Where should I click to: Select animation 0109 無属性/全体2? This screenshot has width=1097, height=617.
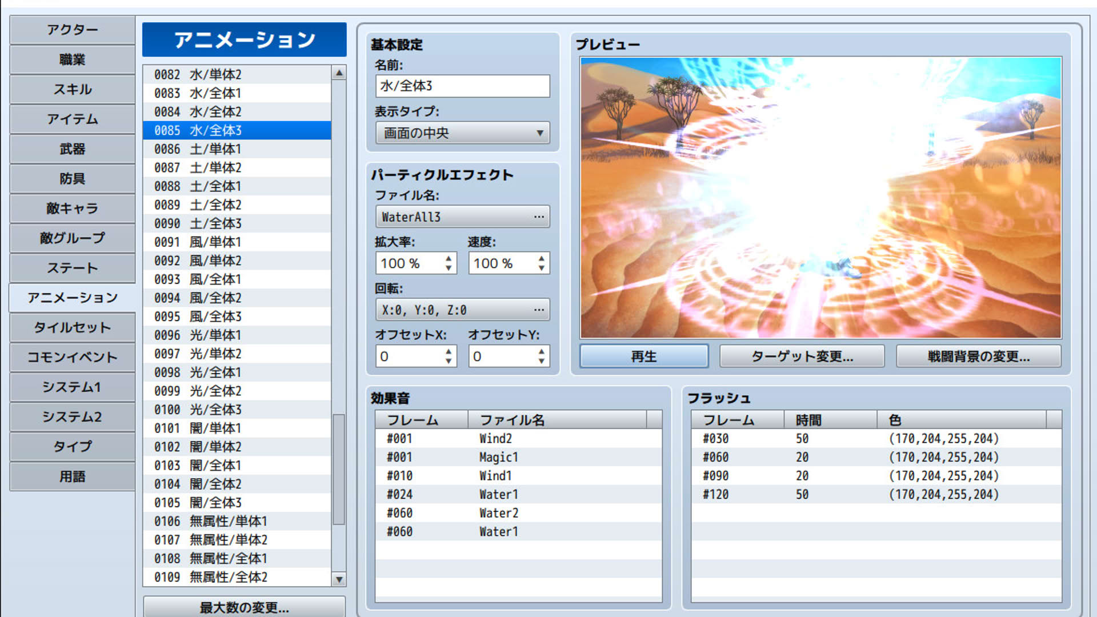(237, 577)
